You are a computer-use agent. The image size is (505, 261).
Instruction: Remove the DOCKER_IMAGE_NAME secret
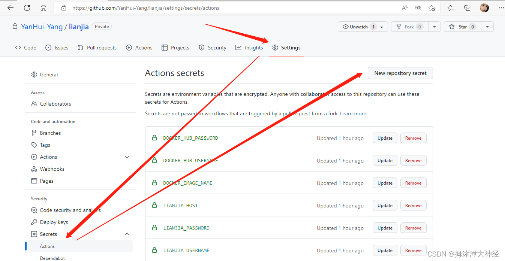click(413, 183)
